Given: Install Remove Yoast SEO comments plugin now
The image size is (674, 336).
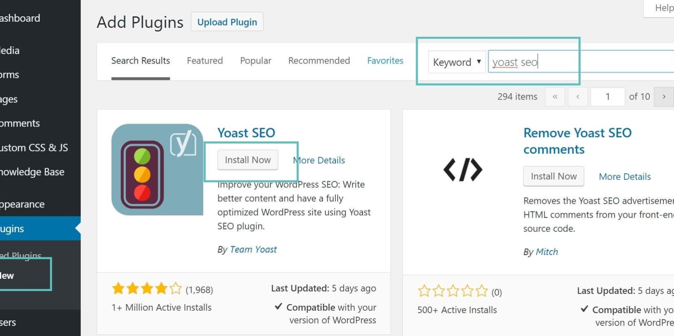Looking at the screenshot, I should click(x=553, y=176).
